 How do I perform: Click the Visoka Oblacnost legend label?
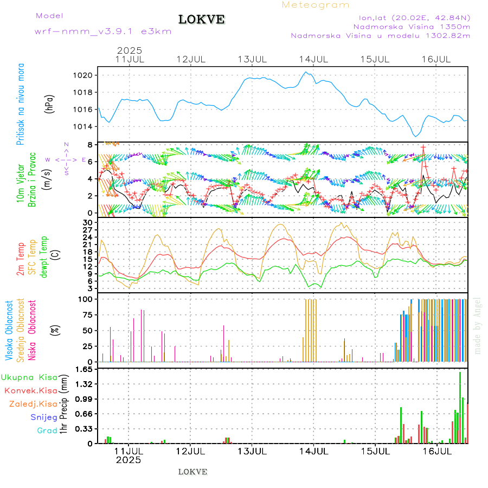pos(9,330)
